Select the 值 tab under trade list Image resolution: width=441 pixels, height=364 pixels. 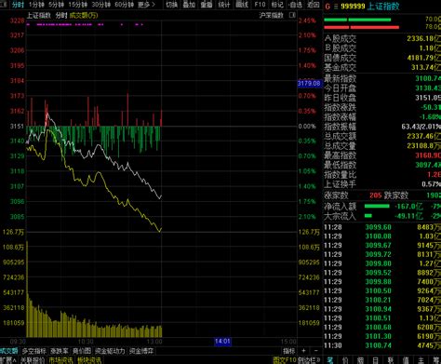pyautogui.click(x=406, y=360)
